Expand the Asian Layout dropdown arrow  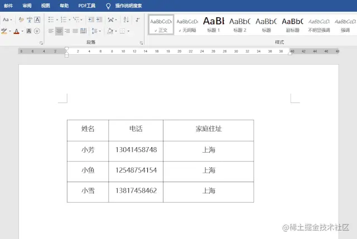[x=116, y=20]
